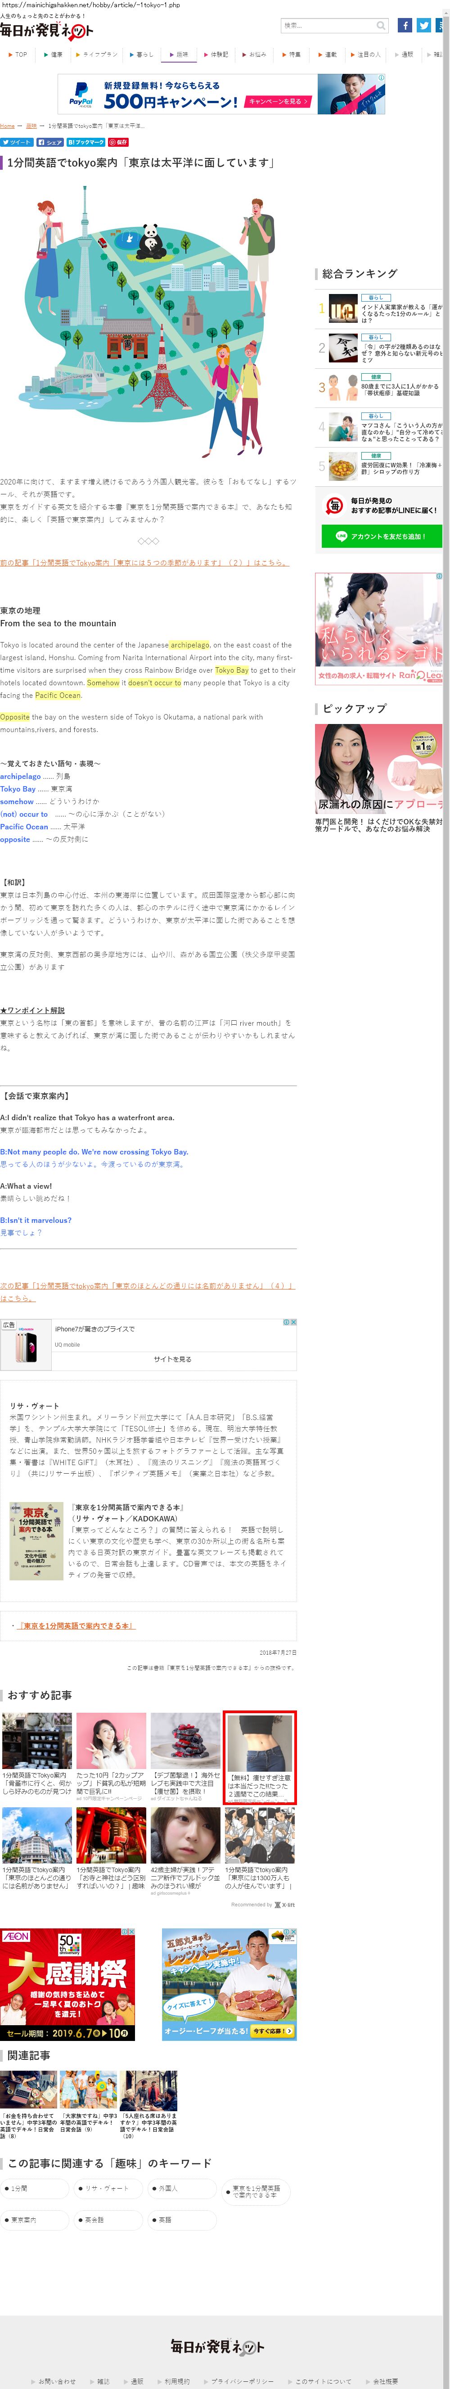Share article with ツイート button
The height and width of the screenshot is (2389, 450).
[17, 142]
